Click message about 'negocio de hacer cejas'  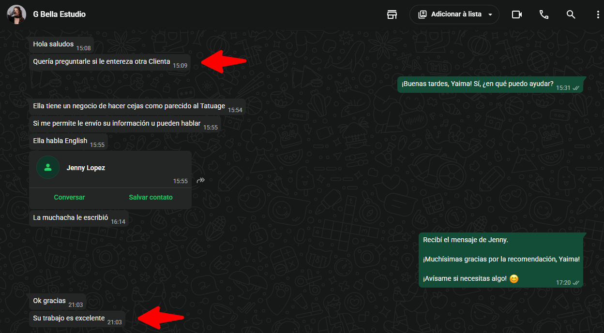click(137, 106)
